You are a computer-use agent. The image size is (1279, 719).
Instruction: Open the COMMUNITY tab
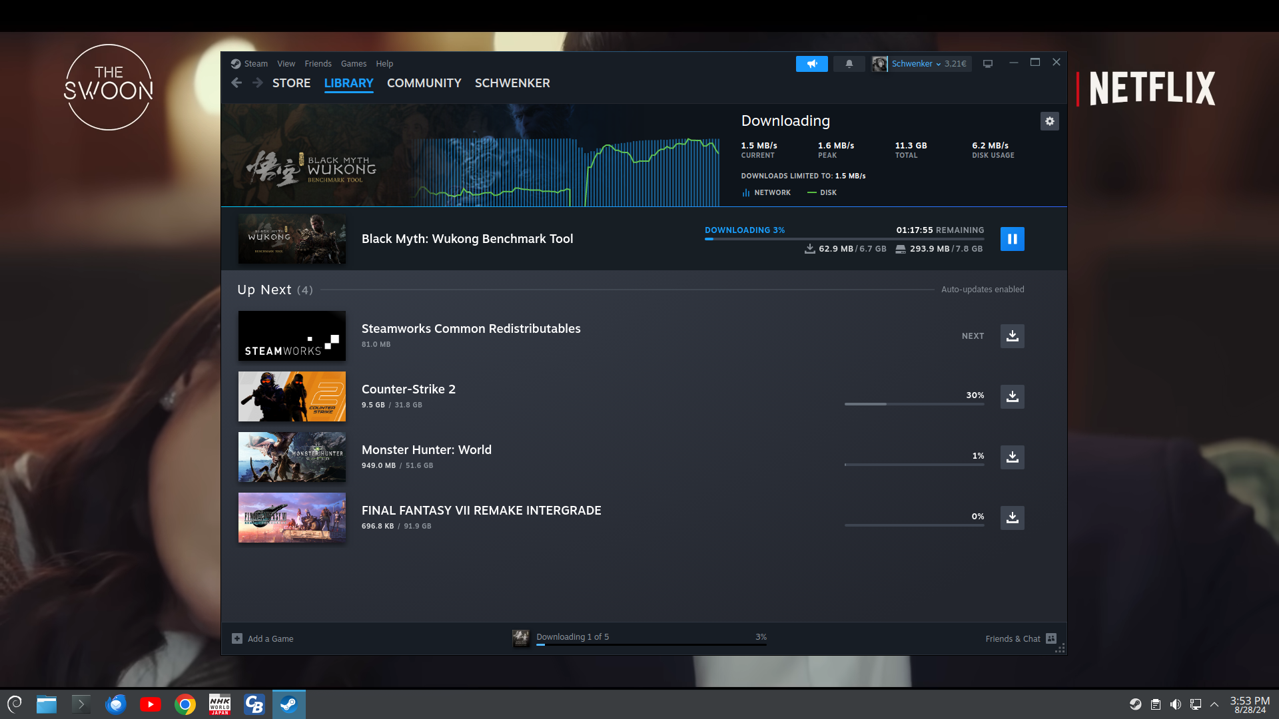coord(424,83)
